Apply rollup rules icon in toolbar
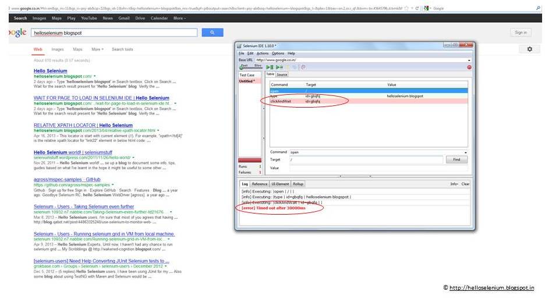Image resolution: width=545 pixels, height=299 pixels. tap(303, 67)
